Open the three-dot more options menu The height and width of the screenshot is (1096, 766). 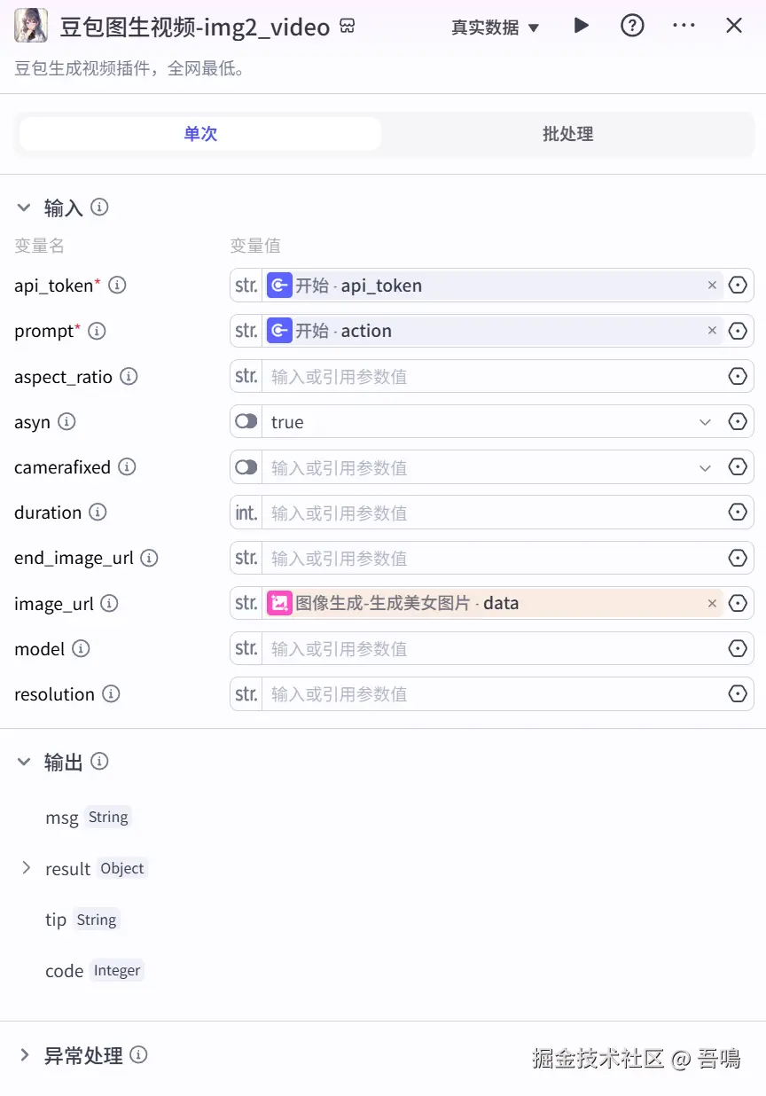[684, 26]
